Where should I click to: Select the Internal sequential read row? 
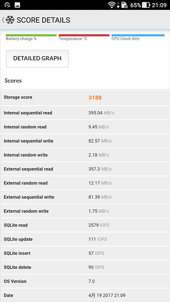coord(85,113)
